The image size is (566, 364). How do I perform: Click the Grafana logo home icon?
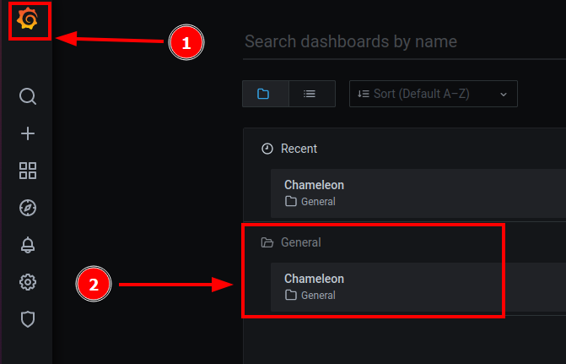coord(28,19)
